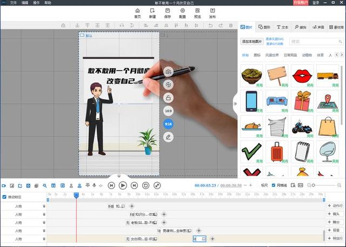Click the camera snapshot icon beside canvas

tap(168, 71)
